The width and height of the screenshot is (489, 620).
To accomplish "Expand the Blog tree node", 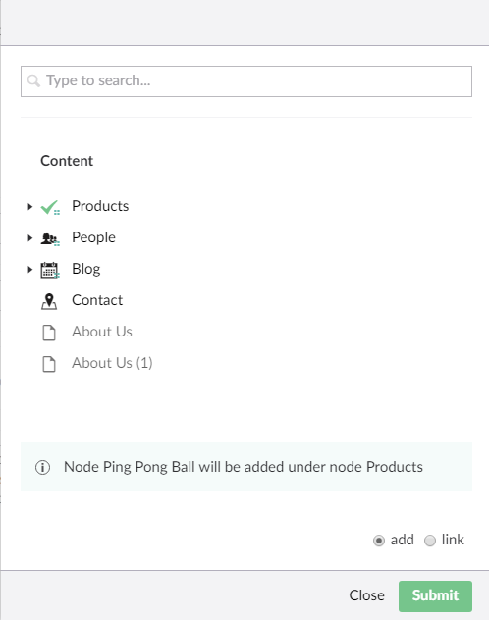I will coord(30,270).
